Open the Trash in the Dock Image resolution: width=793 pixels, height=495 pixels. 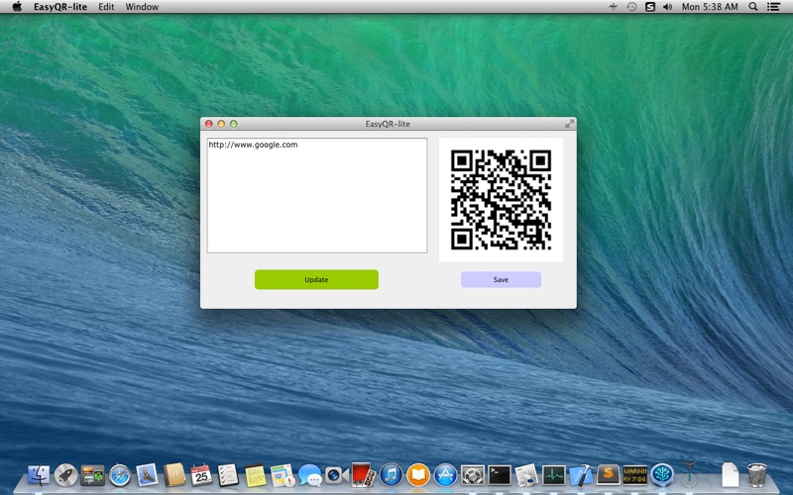(757, 475)
